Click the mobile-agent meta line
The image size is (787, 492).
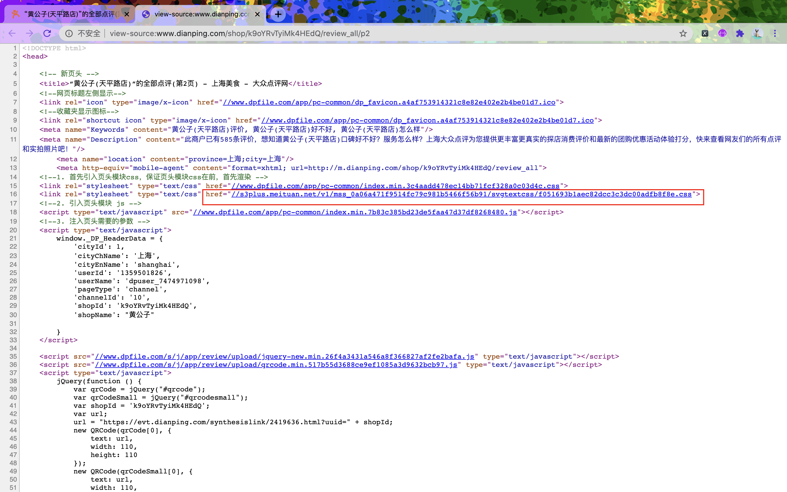(x=301, y=168)
